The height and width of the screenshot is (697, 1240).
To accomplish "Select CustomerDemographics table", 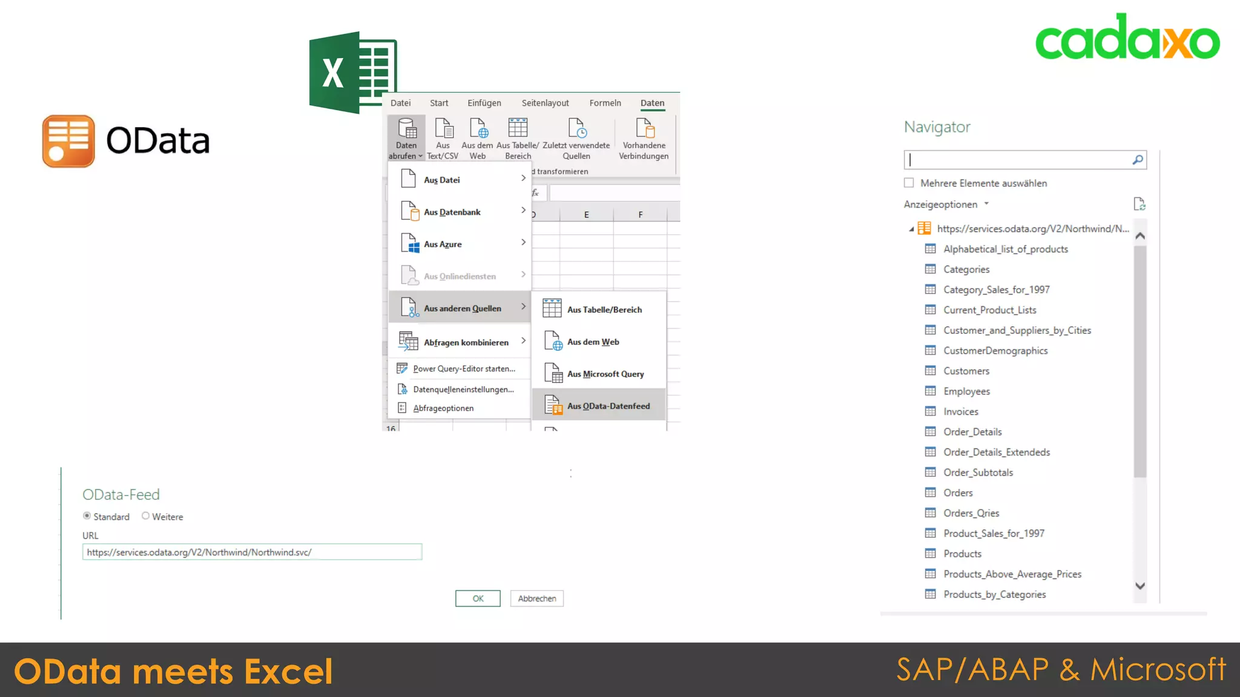I will (x=995, y=350).
